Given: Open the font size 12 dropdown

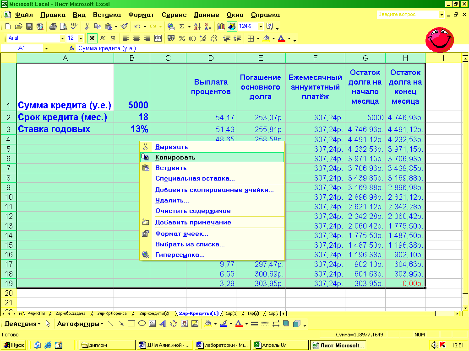Looking at the screenshot, I should (81, 38).
